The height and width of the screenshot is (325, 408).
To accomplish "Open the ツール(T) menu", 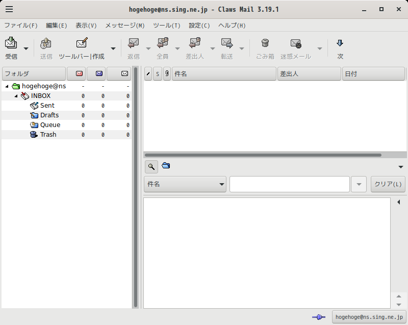I will (x=167, y=26).
